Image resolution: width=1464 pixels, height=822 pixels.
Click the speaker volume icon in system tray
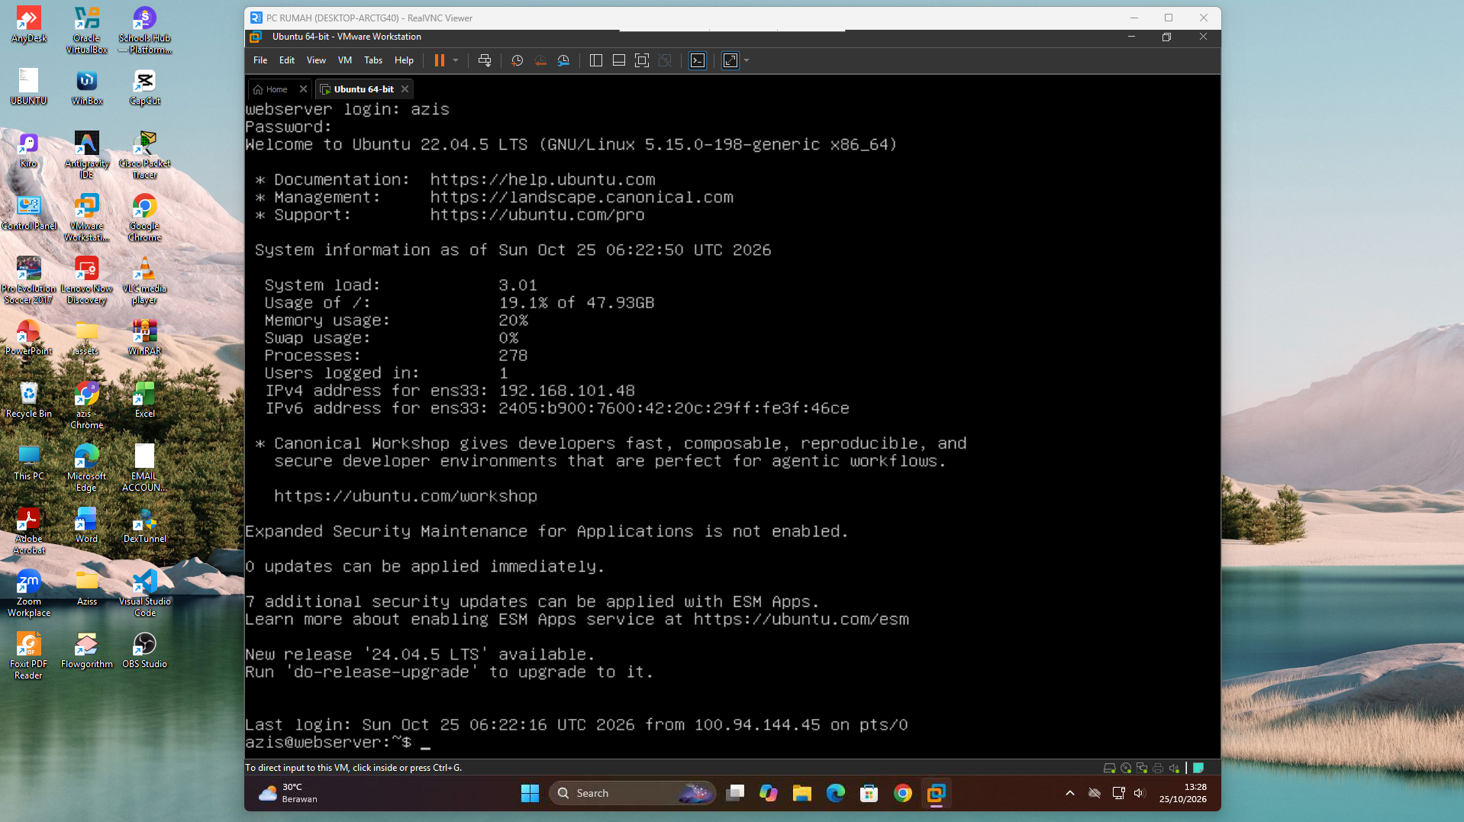pyautogui.click(x=1139, y=794)
